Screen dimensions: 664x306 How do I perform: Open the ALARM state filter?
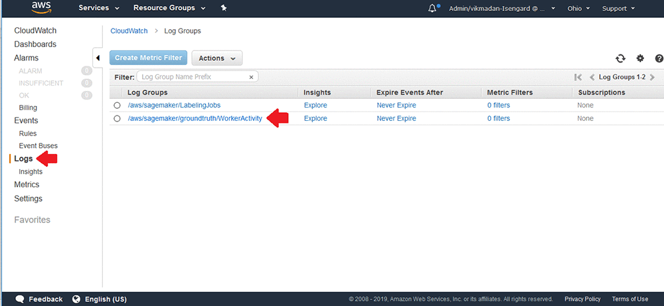pos(31,70)
